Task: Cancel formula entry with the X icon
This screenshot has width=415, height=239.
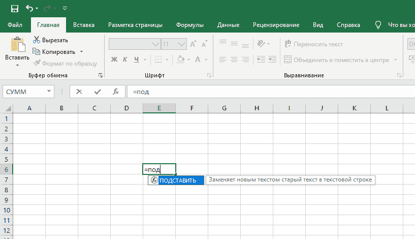Action: (x=79, y=92)
